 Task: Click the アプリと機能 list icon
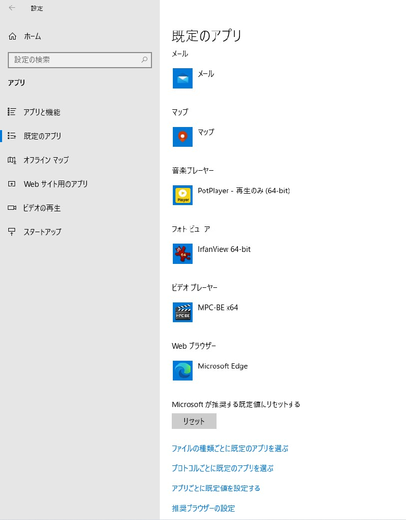pyautogui.click(x=12, y=112)
